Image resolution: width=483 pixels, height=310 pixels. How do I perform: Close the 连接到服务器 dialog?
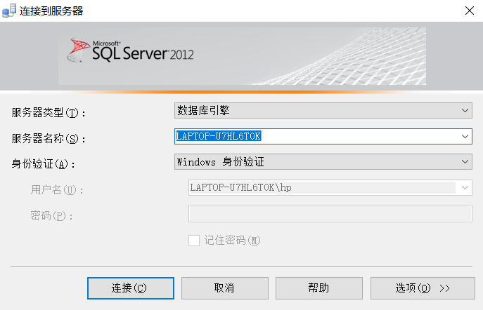(x=469, y=11)
